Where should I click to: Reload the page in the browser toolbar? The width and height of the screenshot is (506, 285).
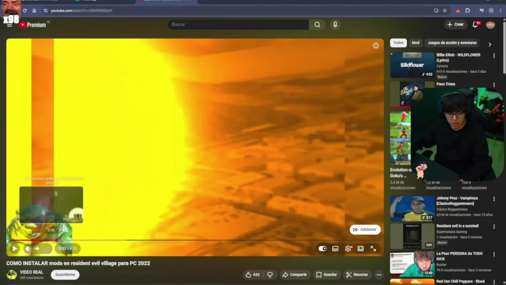pyautogui.click(x=25, y=11)
